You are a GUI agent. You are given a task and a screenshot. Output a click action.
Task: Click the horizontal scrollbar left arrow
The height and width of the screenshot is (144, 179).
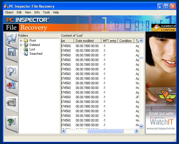coord(64,131)
